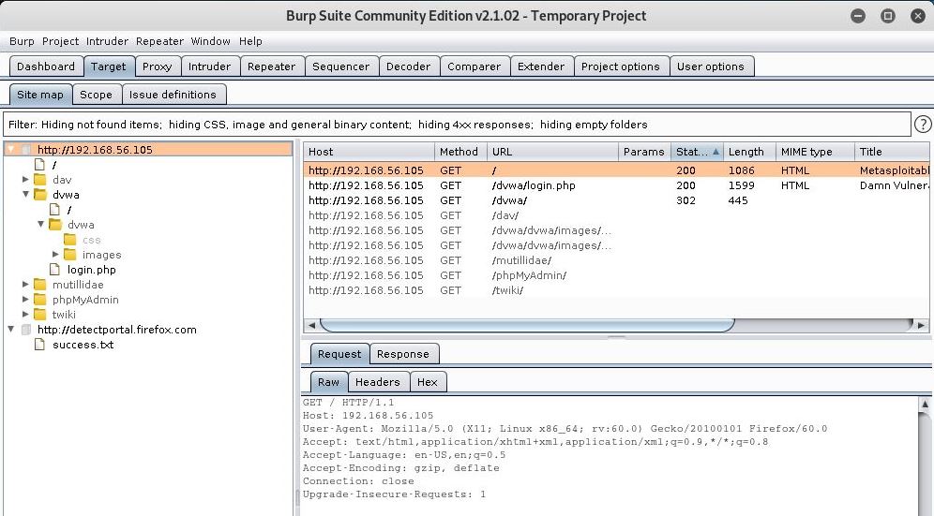Sort table by URL column header

pos(552,152)
